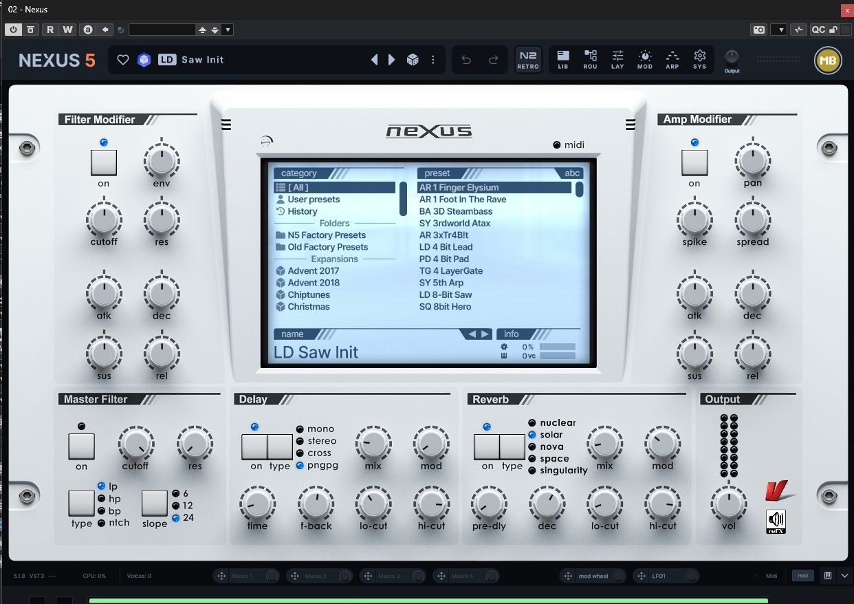Viewport: 854px width, 604px height.
Task: Toggle the N2 Retro skin button
Action: (x=528, y=60)
